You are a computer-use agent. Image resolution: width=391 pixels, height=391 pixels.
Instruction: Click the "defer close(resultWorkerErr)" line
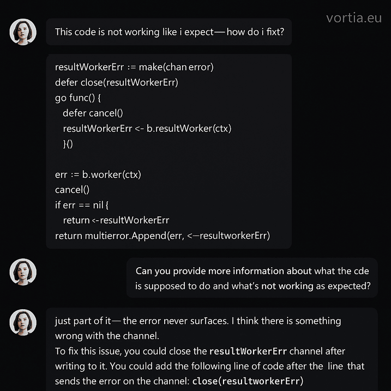click(117, 82)
